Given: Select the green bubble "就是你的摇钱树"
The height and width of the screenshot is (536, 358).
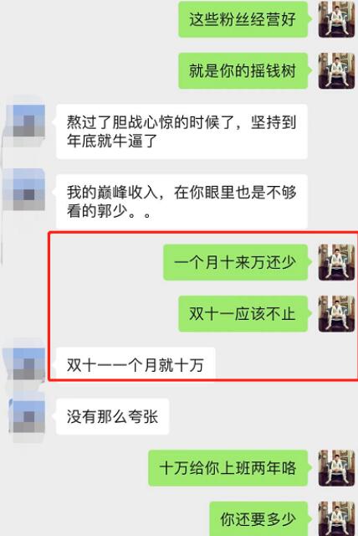Looking at the screenshot, I should pos(245,70).
